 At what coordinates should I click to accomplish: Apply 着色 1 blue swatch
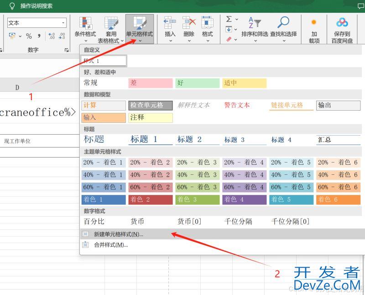pyautogui.click(x=104, y=199)
